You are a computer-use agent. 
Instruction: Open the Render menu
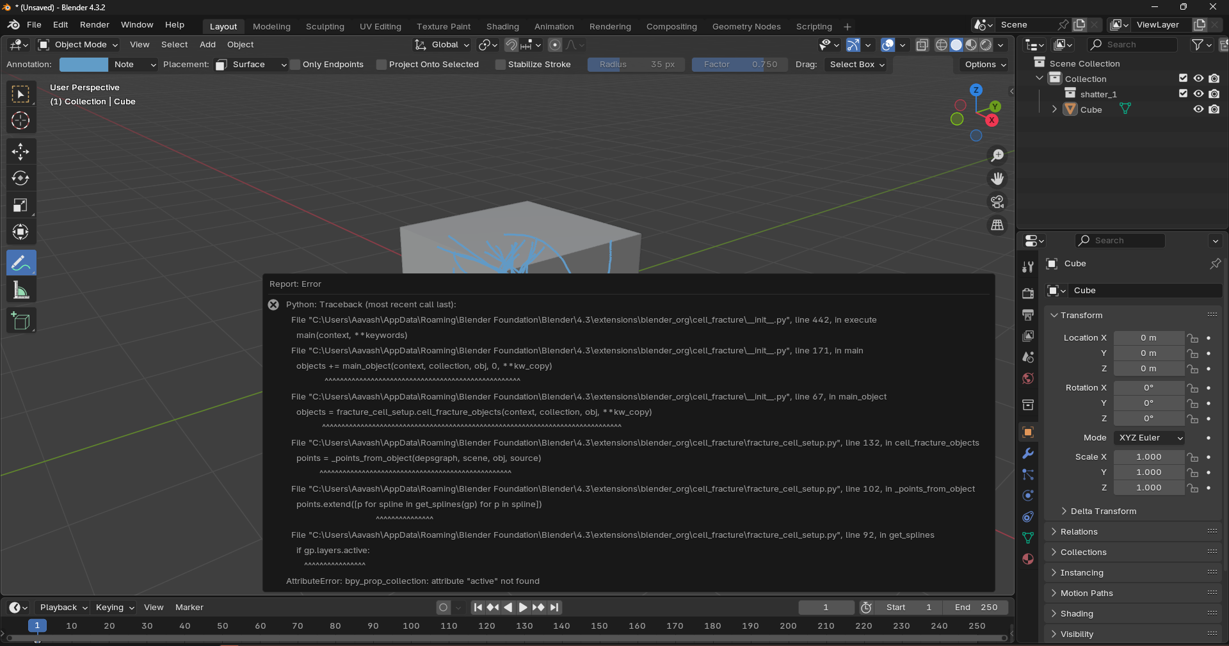[x=95, y=25]
